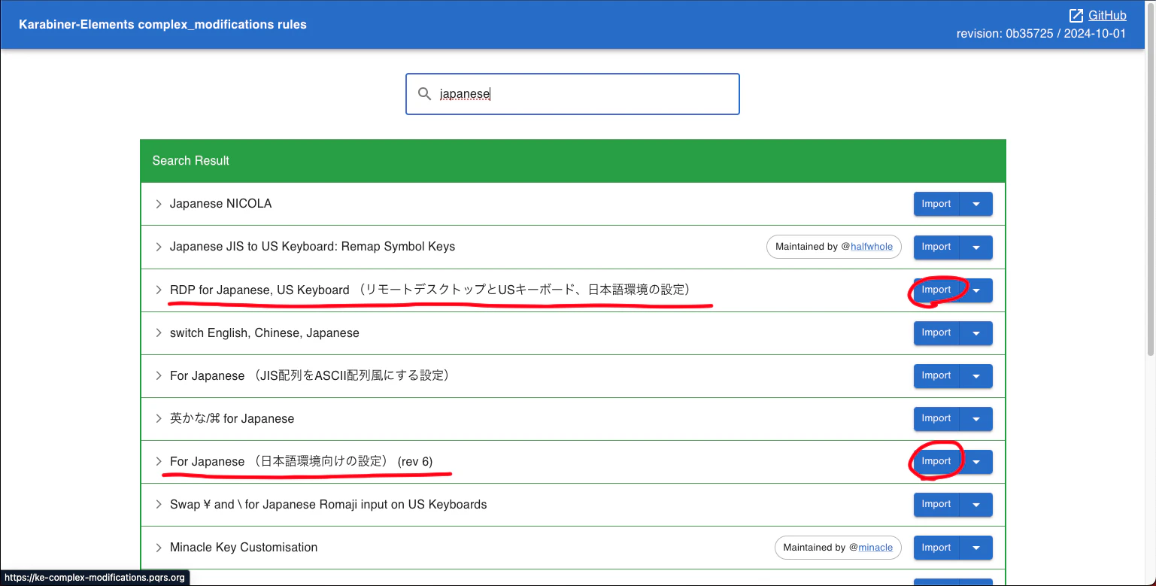Import the RDP for Japanese rule
1156x586 pixels.
[x=936, y=290]
